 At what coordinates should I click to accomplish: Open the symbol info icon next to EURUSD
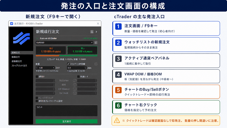pyautogui.click(x=96, y=43)
